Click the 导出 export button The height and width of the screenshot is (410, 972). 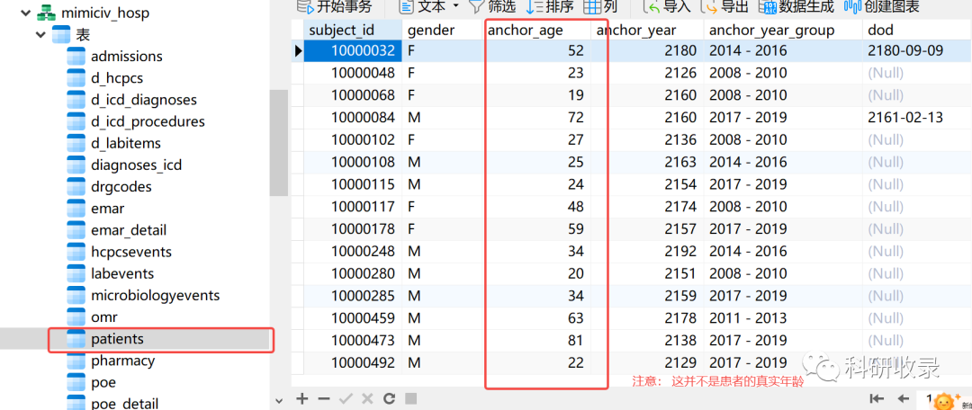pos(724,7)
